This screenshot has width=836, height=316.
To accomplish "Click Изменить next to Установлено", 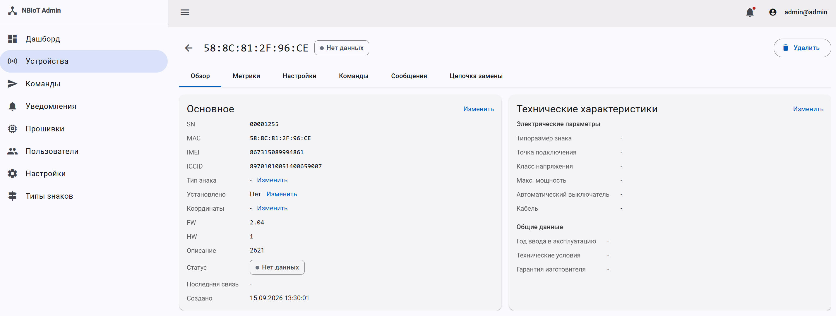I will 281,194.
